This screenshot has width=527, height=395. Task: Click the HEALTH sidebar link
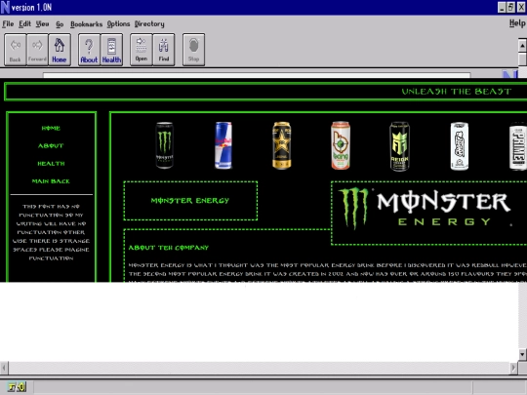(51, 164)
